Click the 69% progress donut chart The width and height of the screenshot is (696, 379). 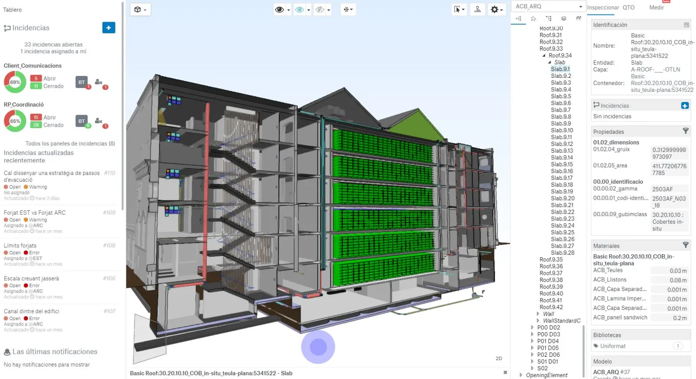click(x=15, y=82)
